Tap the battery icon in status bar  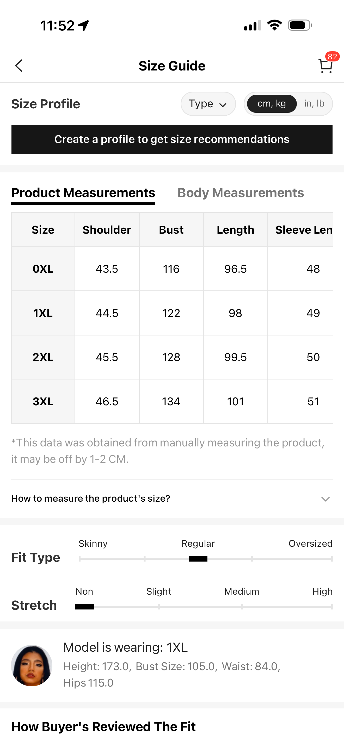click(x=300, y=25)
